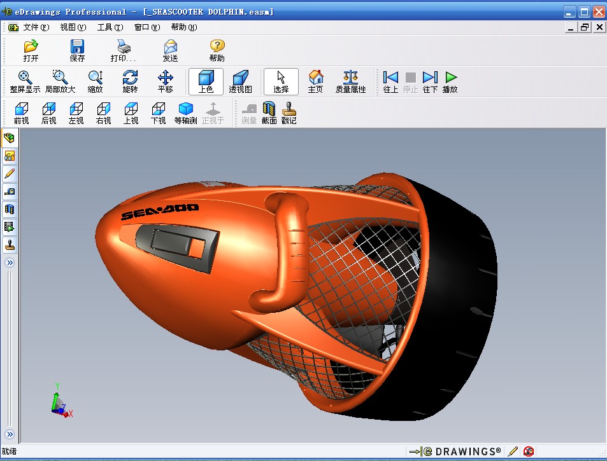The width and height of the screenshot is (607, 461).
Task: Open a file with the 打开 icon
Action: pos(31,51)
